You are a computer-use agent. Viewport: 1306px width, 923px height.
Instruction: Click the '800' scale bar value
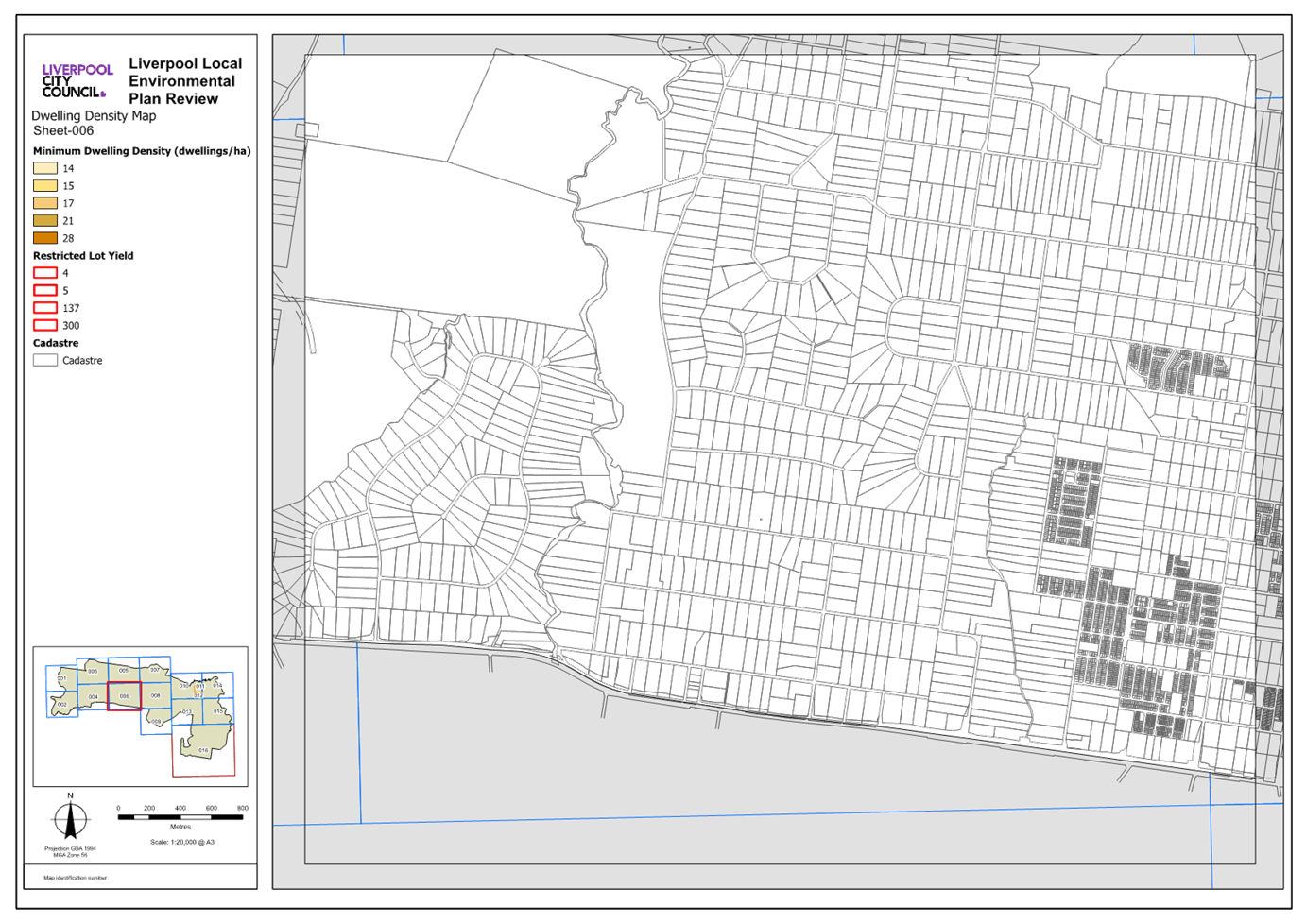243,809
